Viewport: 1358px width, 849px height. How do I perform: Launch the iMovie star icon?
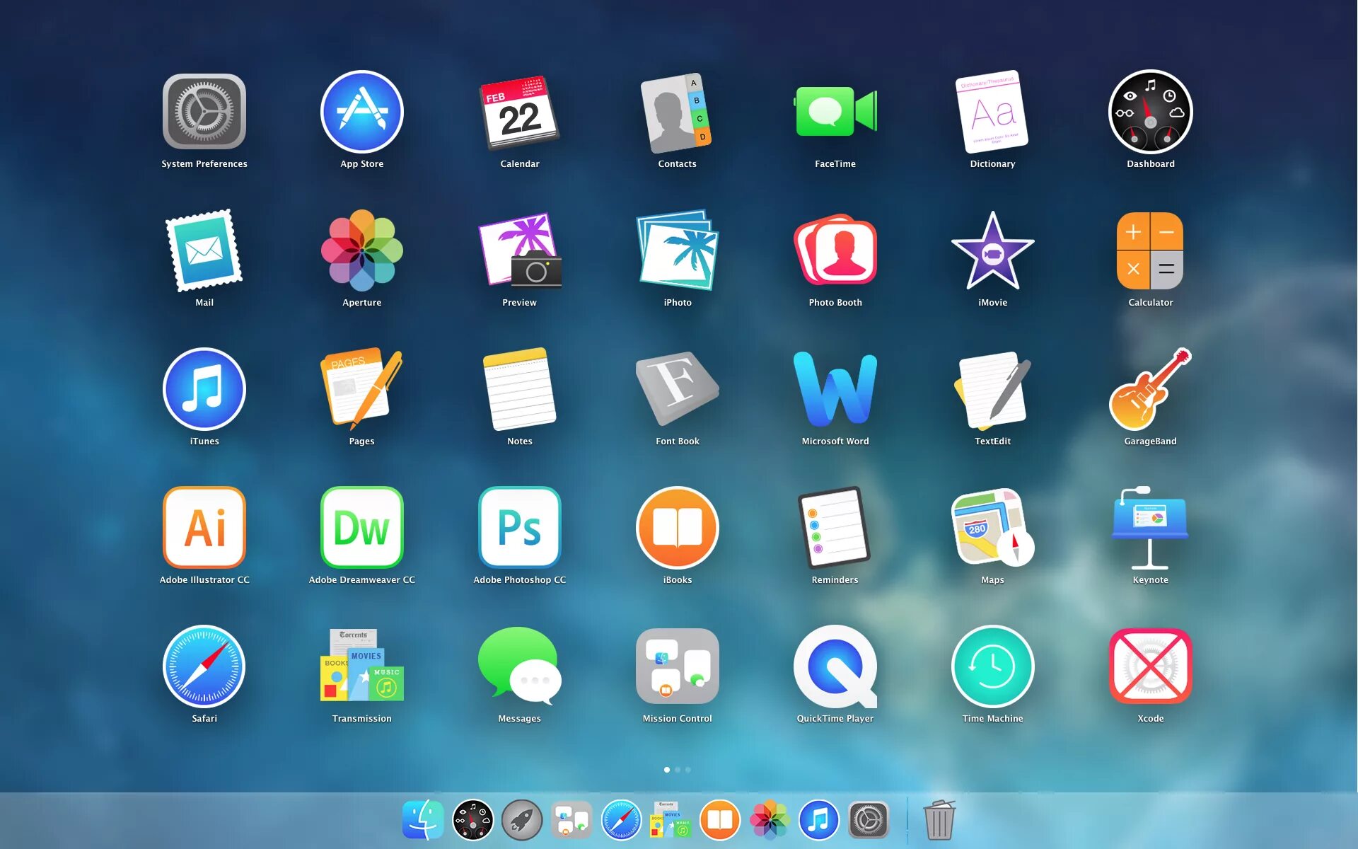[992, 252]
